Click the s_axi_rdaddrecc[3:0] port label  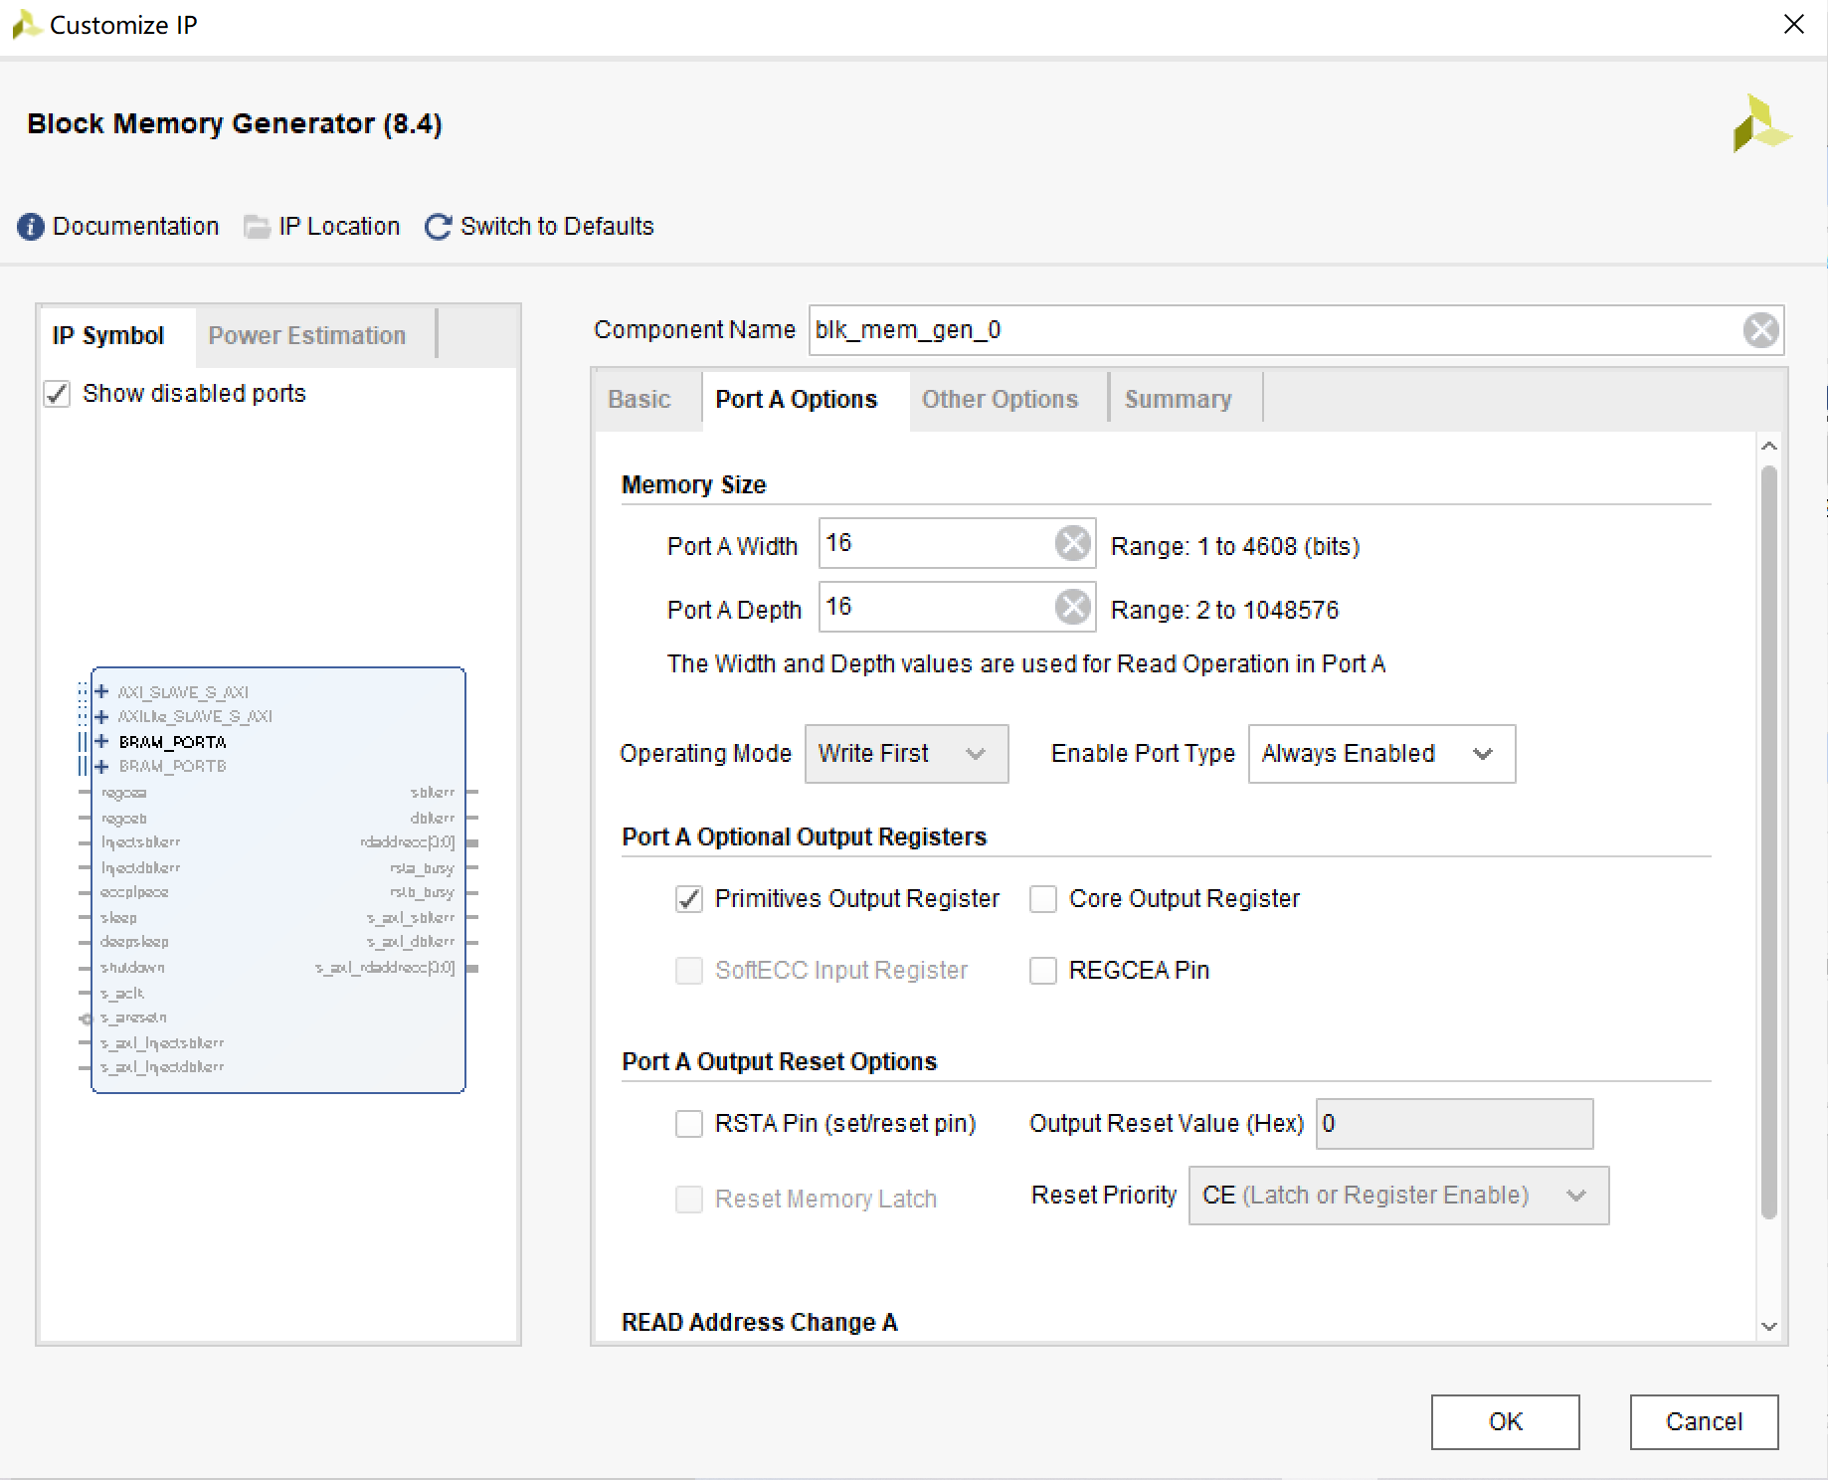click(385, 968)
